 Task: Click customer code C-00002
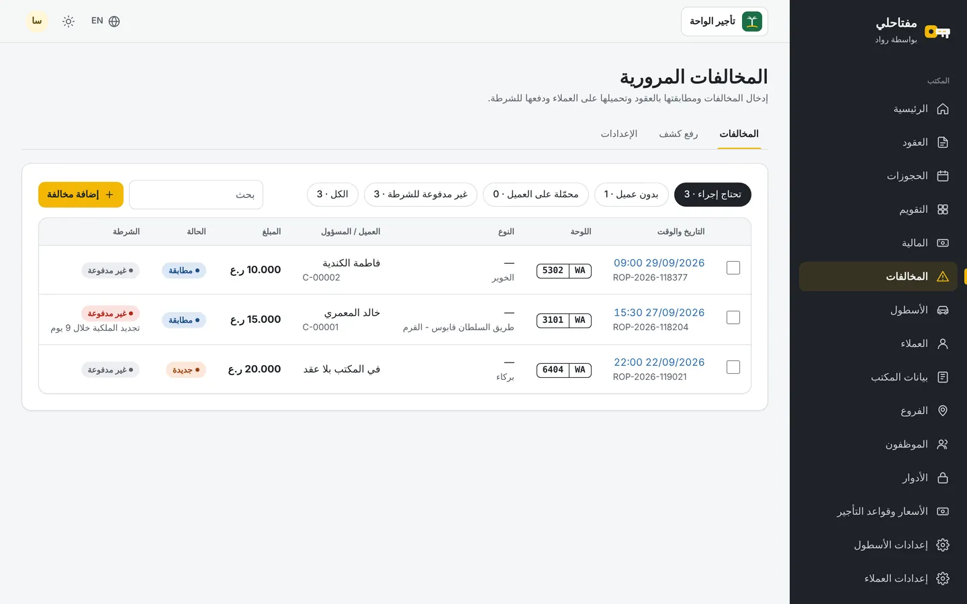(x=322, y=278)
